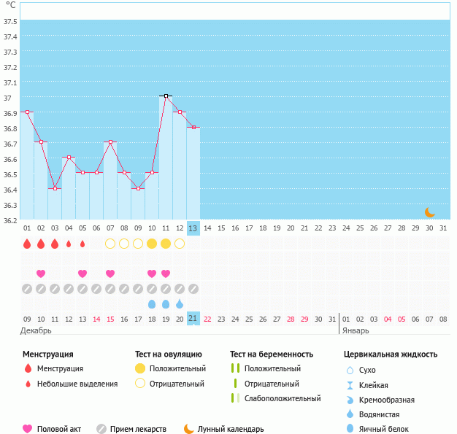Viewport: 457px width, 434px height.
Task: Click the "Прием лекарств" legend label
Action: [x=138, y=429]
